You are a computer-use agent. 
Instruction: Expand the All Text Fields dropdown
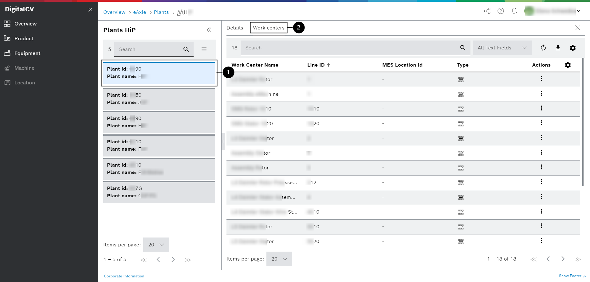tap(502, 48)
